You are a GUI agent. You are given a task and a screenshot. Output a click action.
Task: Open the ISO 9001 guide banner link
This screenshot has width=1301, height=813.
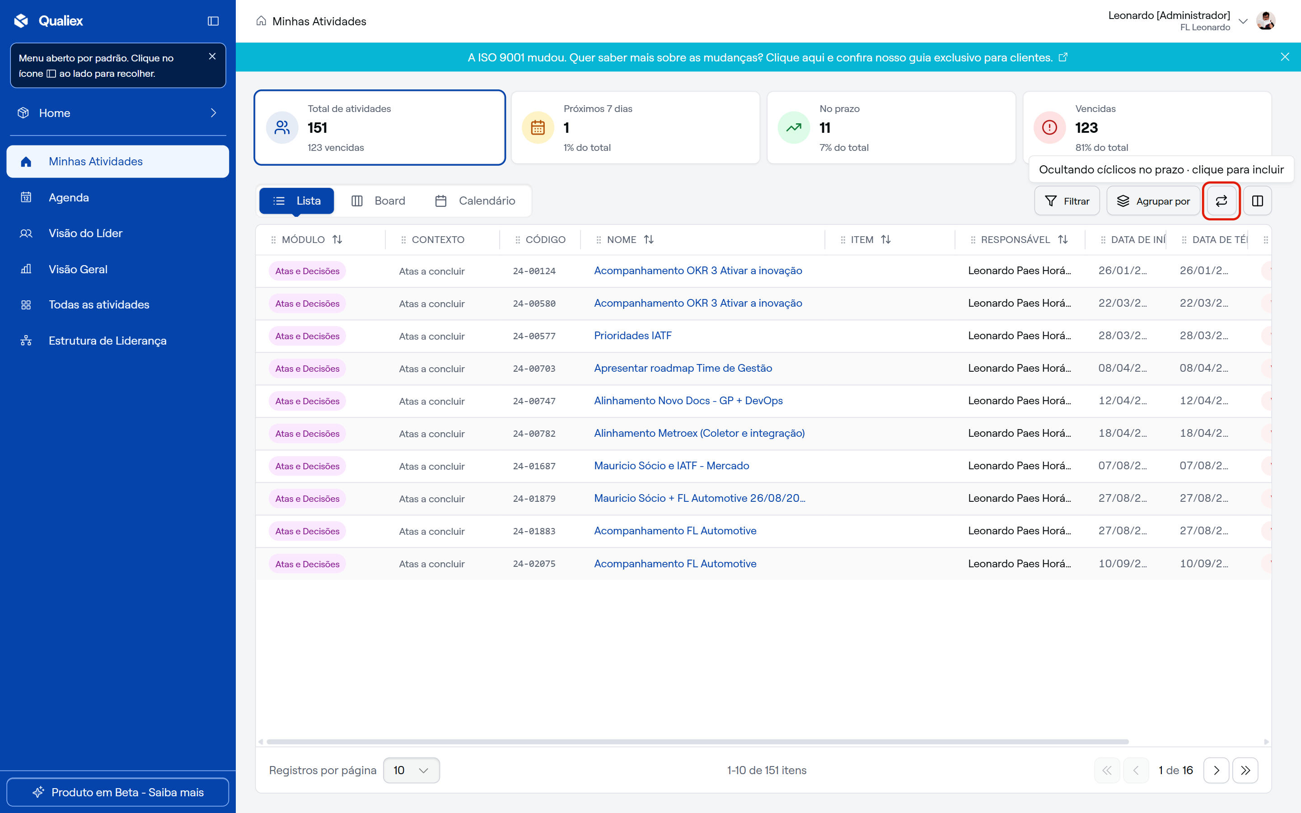pos(767,57)
